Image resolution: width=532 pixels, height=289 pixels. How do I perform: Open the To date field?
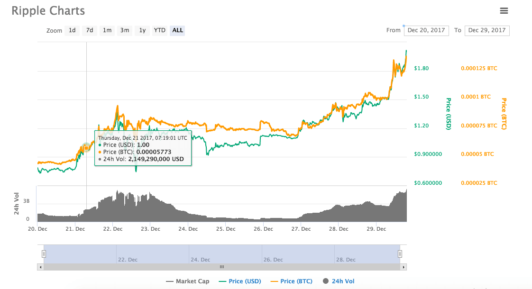tap(486, 30)
